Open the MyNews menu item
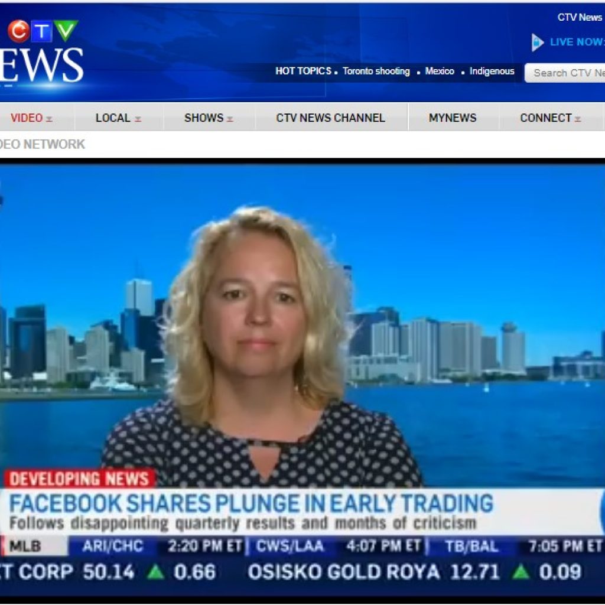Screen dimensions: 605x605 tap(453, 118)
